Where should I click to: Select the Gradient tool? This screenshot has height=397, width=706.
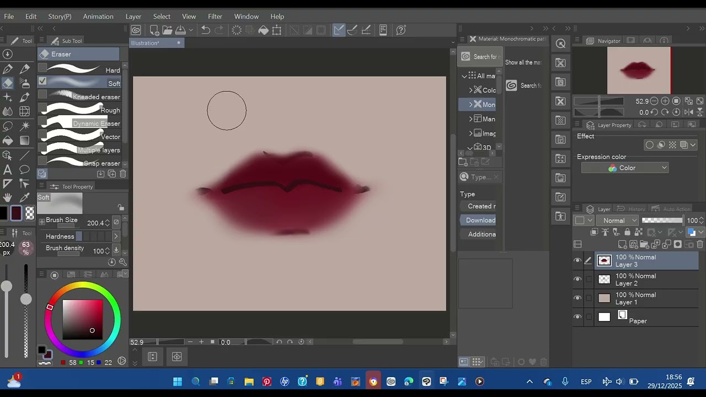click(x=25, y=141)
